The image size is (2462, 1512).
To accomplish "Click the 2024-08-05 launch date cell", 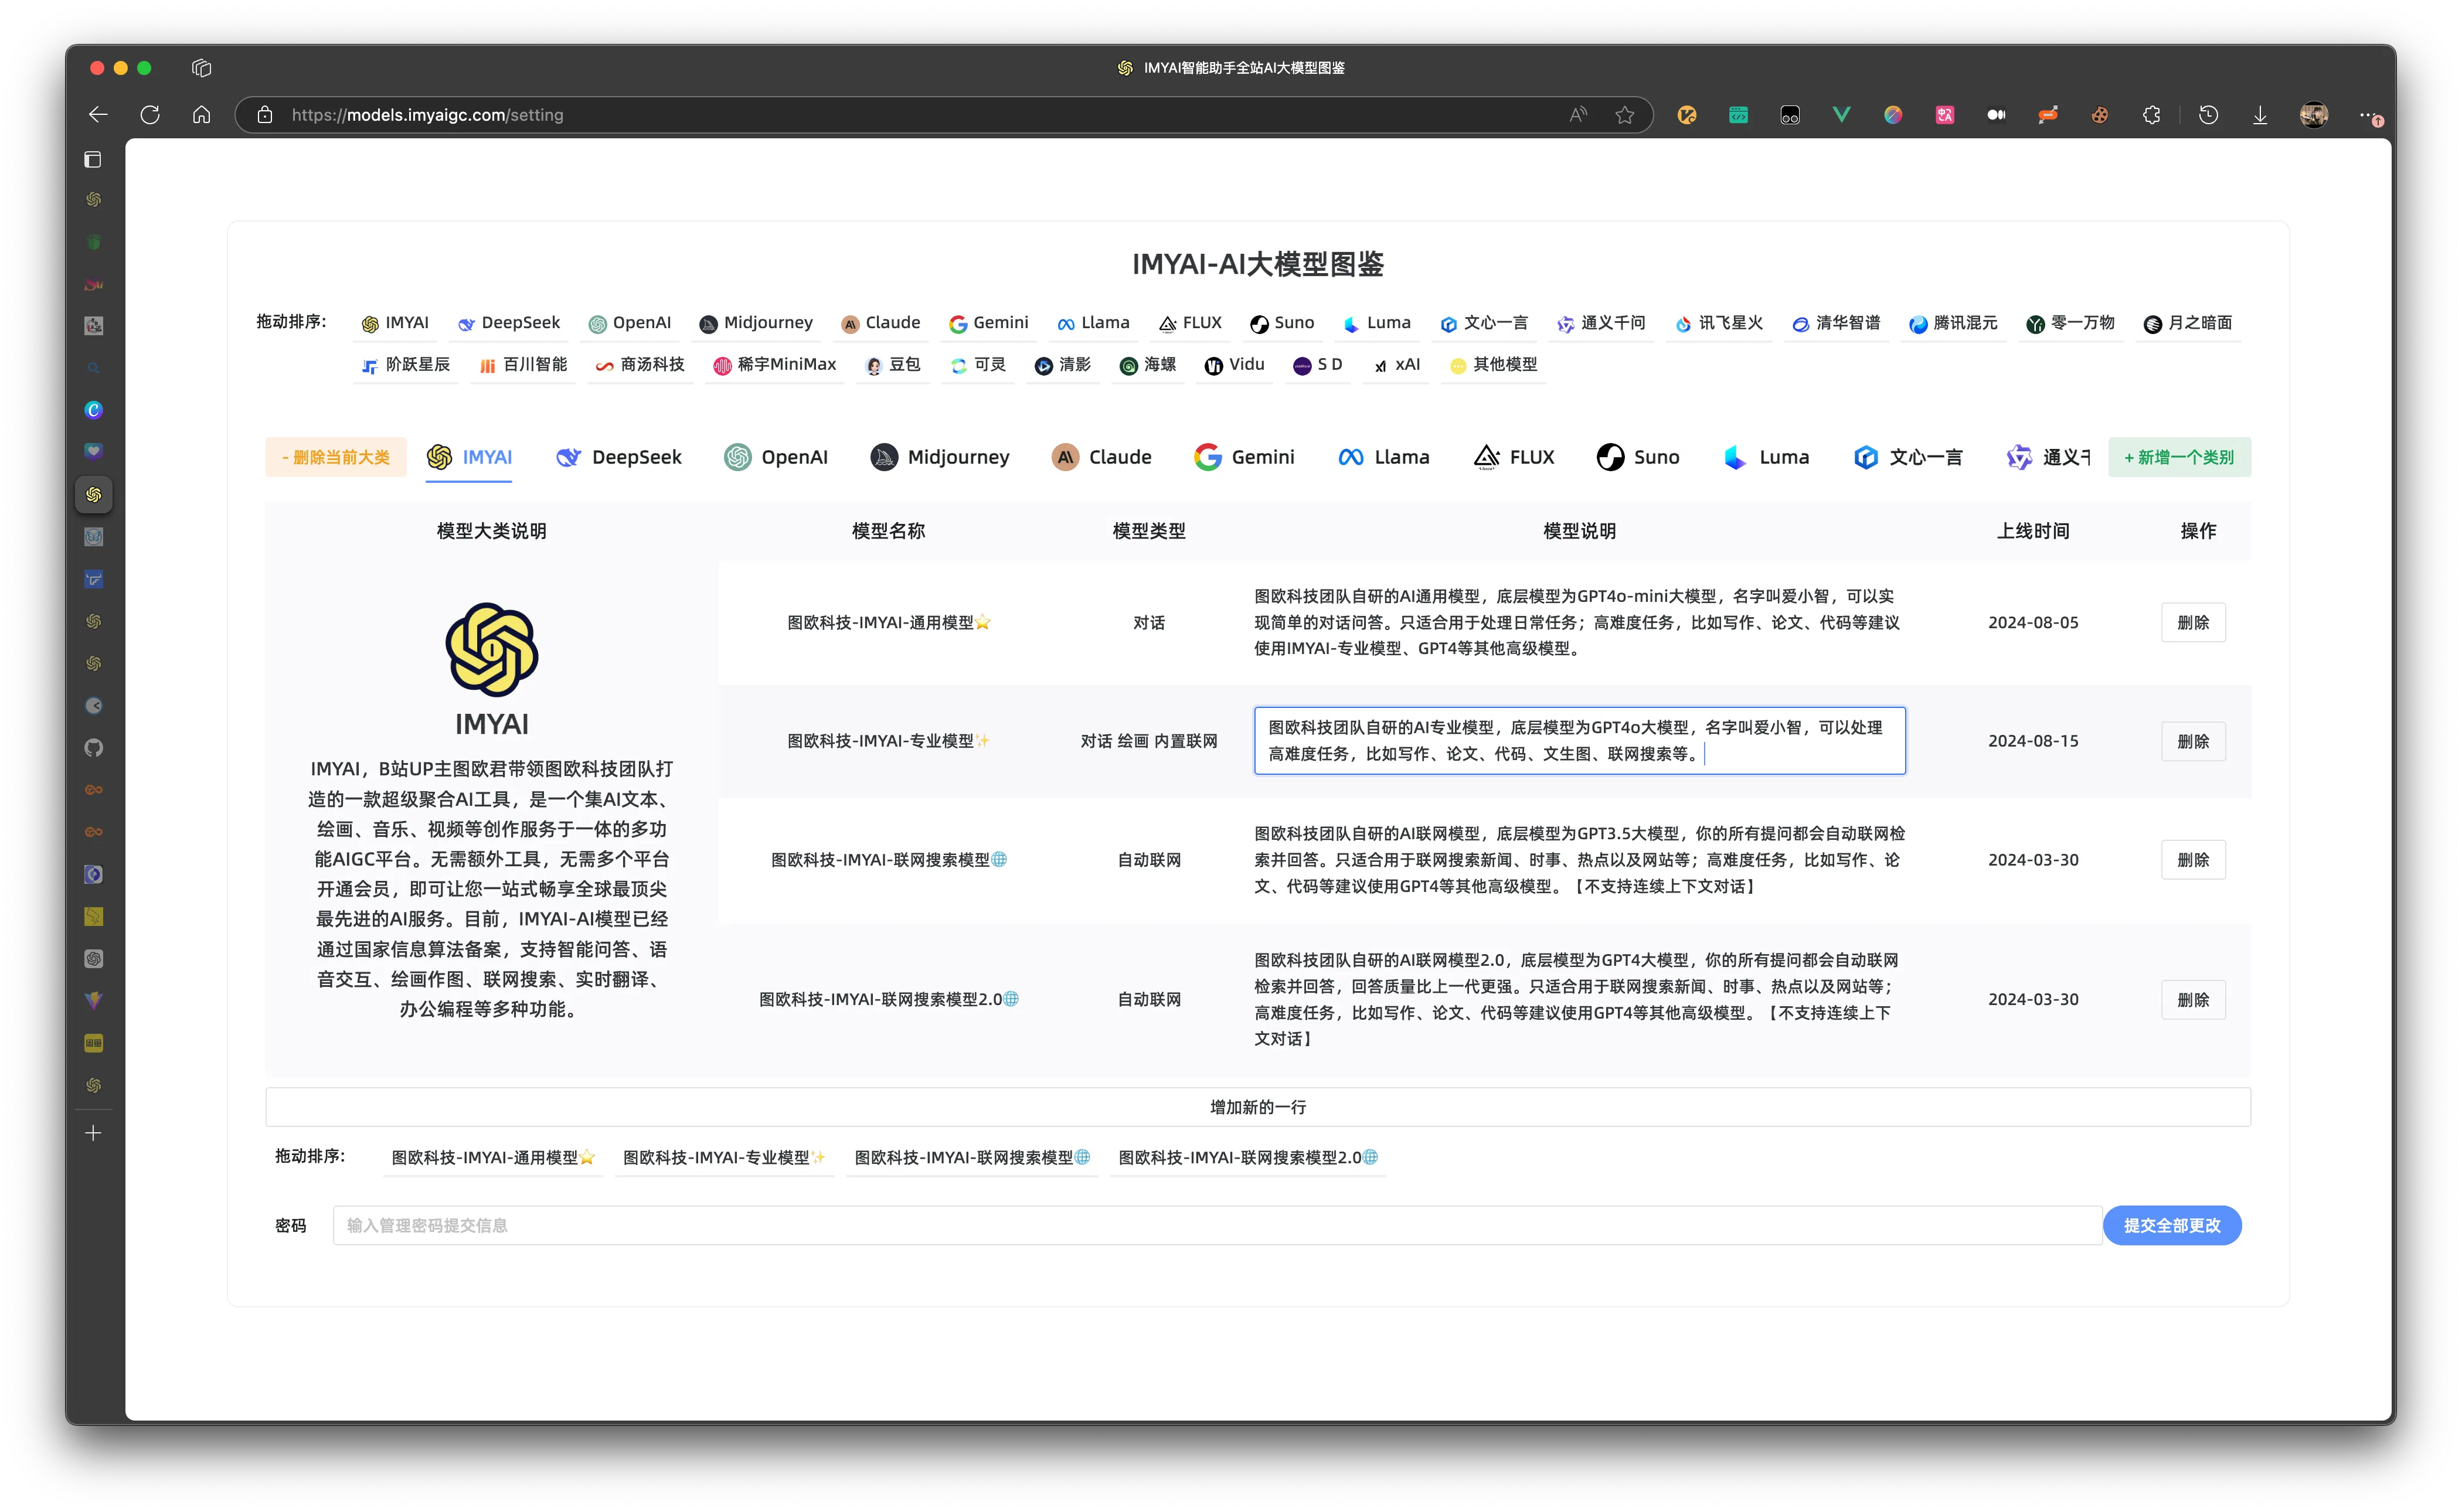I will 2033,622.
